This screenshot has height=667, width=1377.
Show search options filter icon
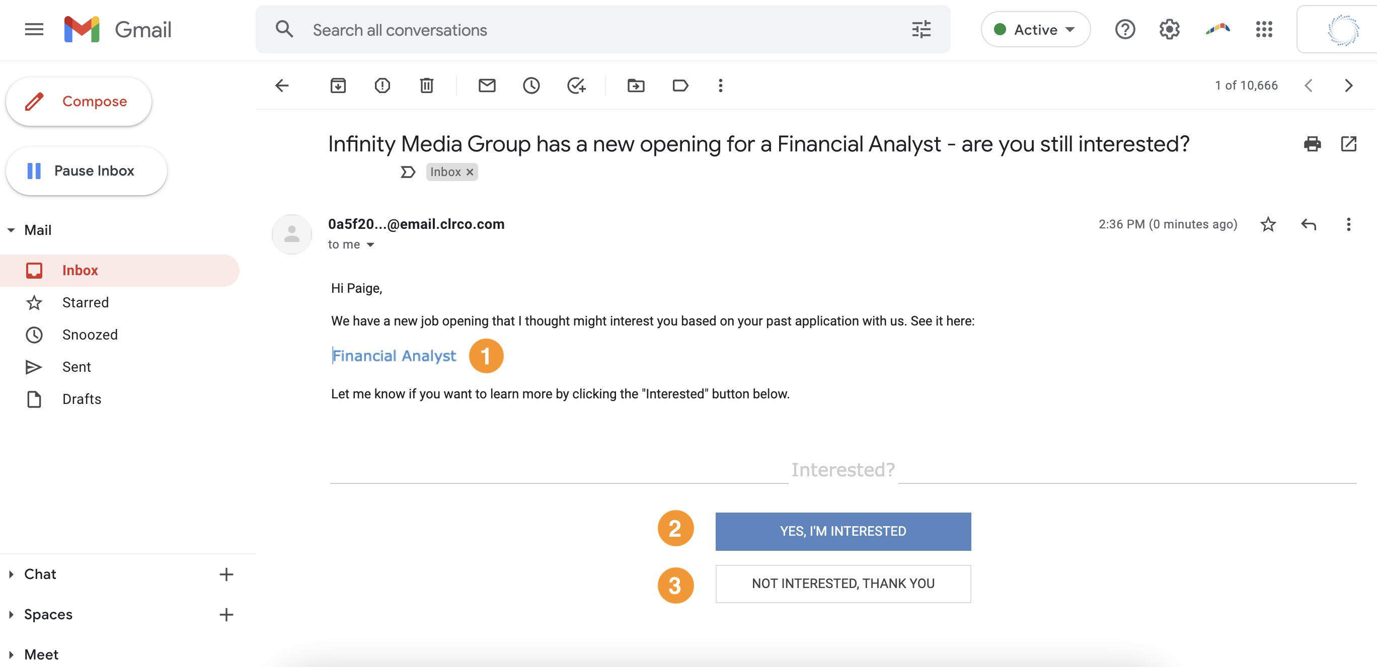point(921,29)
